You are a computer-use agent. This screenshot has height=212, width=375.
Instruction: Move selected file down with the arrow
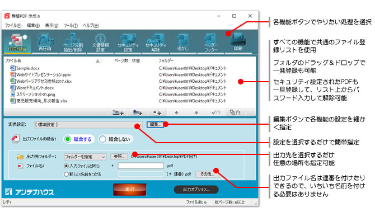tap(196, 112)
